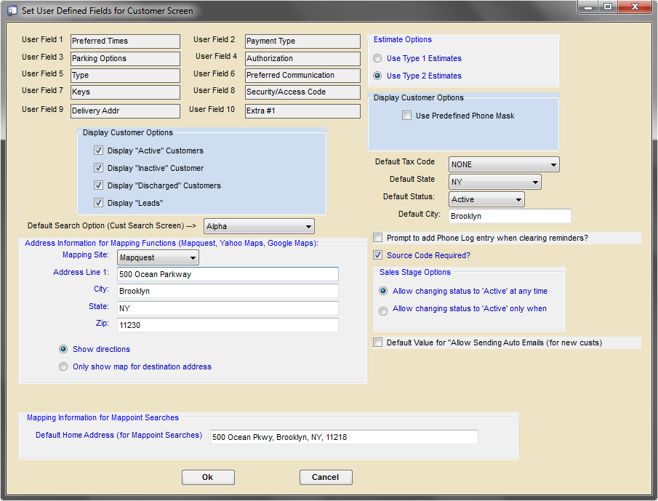Image resolution: width=658 pixels, height=501 pixels.
Task: Edit User Field 5 Type box
Action: pyautogui.click(x=125, y=75)
